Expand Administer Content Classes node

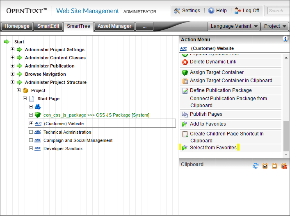[x=12, y=57]
